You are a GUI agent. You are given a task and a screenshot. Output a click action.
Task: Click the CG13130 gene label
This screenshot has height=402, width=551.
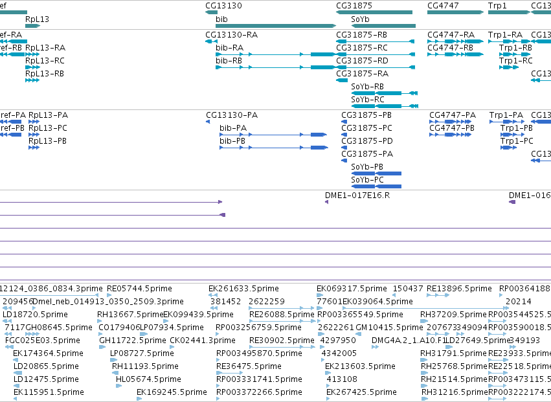click(223, 6)
